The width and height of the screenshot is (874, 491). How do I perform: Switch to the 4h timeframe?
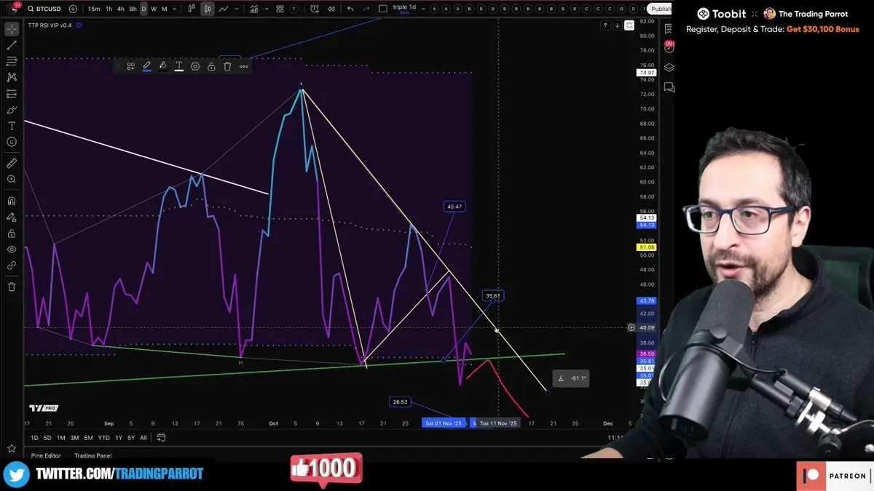point(121,9)
